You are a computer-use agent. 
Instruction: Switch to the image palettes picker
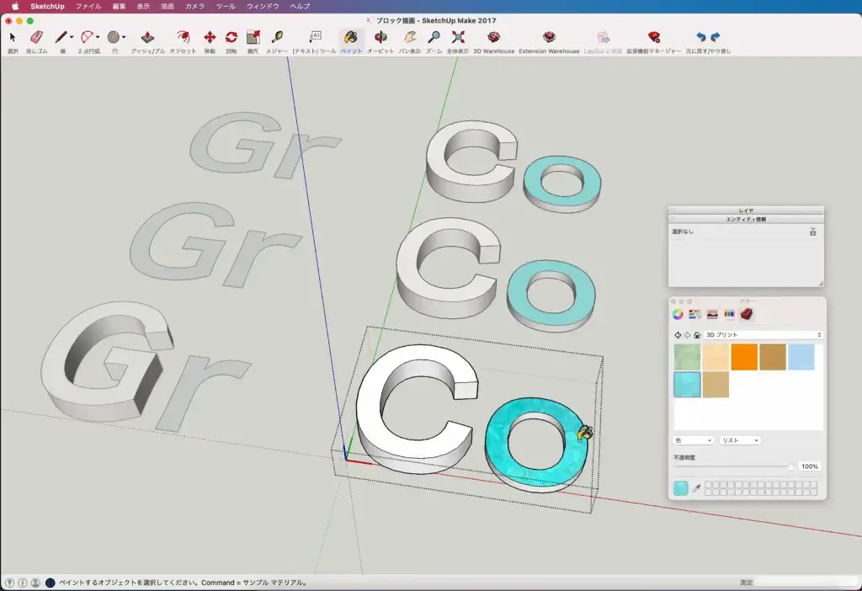click(712, 314)
